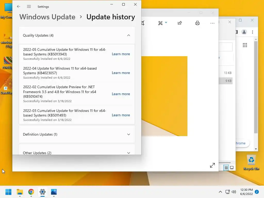Open the Google apps grid in Chrome
The width and height of the screenshot is (264, 198).
[245, 45]
